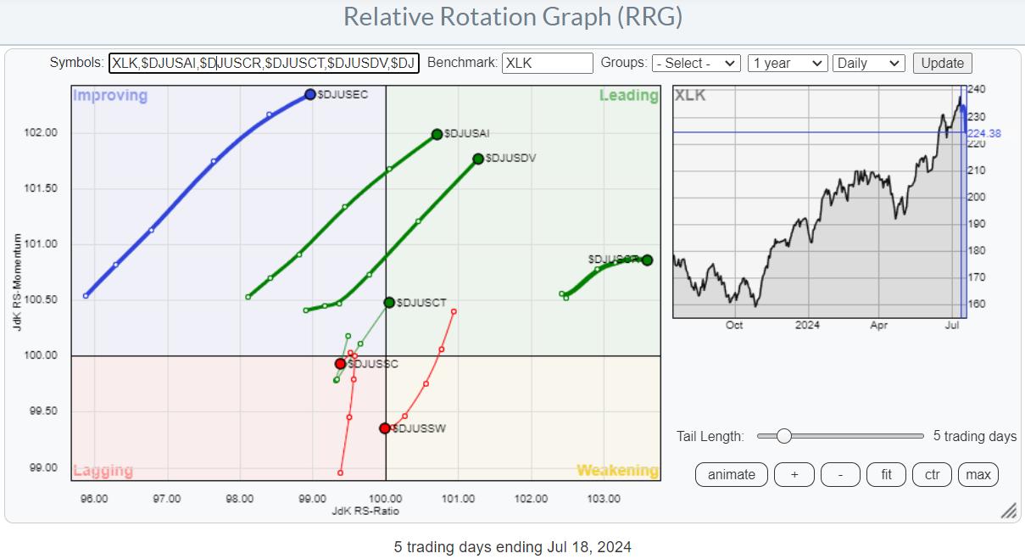
Task: Zoom out with the minus button
Action: click(x=840, y=474)
